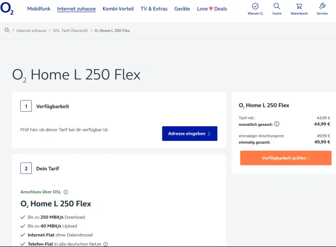This screenshot has width=336, height=247.
Task: Open the Geräte menu
Action: [x=182, y=9]
